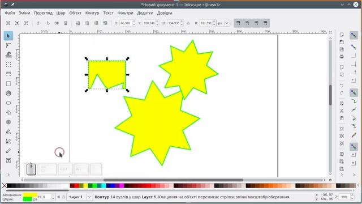Toggle current layer visibility in status bar
This screenshot has height=204, width=362.
click(x=59, y=197)
